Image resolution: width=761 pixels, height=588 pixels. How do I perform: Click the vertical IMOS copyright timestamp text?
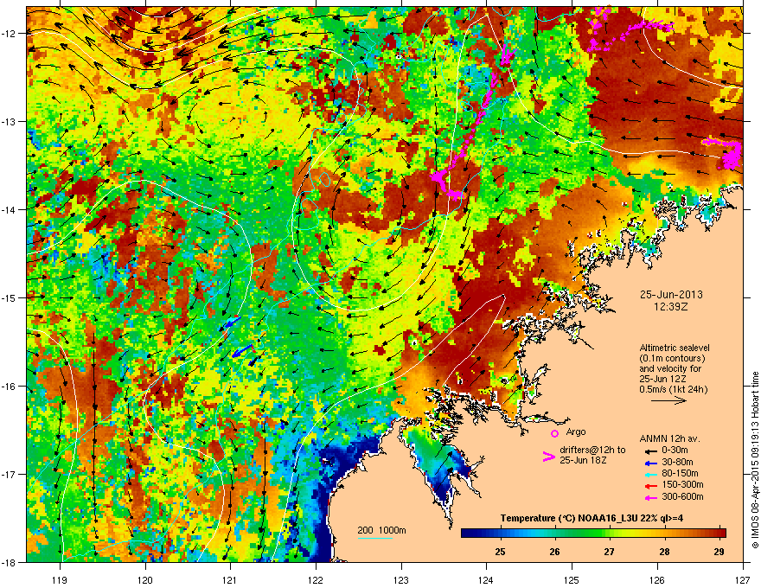pos(755,459)
